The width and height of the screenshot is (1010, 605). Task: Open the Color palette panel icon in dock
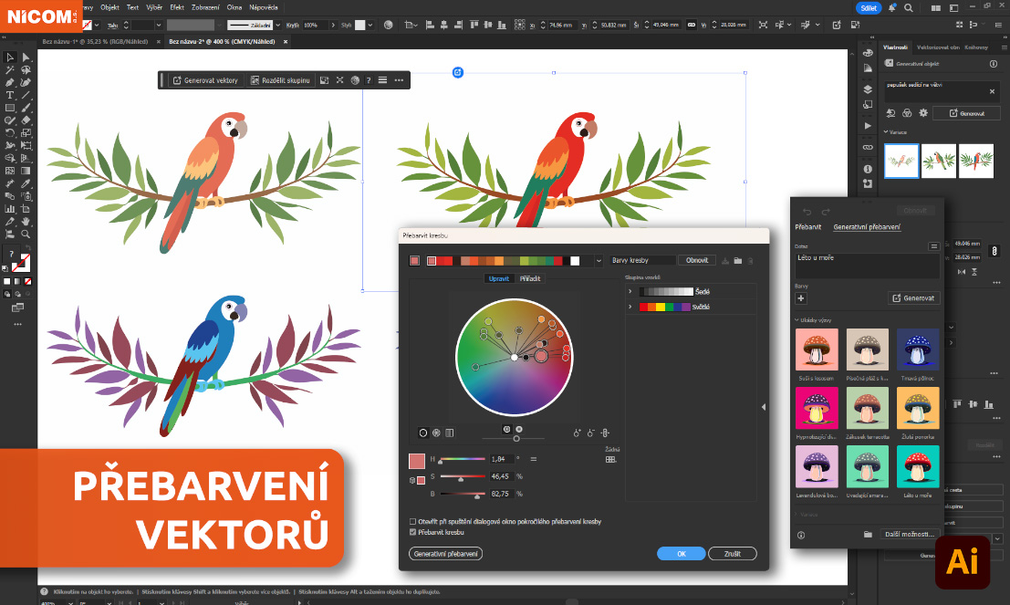coord(868,53)
